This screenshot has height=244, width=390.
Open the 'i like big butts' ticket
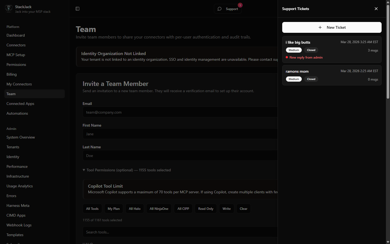[x=332, y=49]
